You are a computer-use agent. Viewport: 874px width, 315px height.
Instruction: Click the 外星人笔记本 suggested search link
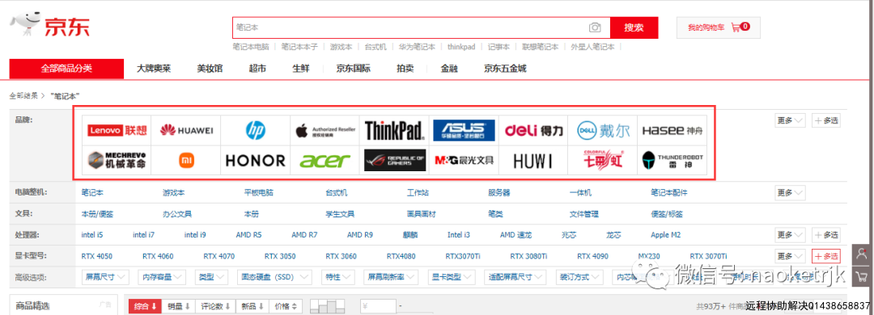pyautogui.click(x=592, y=48)
